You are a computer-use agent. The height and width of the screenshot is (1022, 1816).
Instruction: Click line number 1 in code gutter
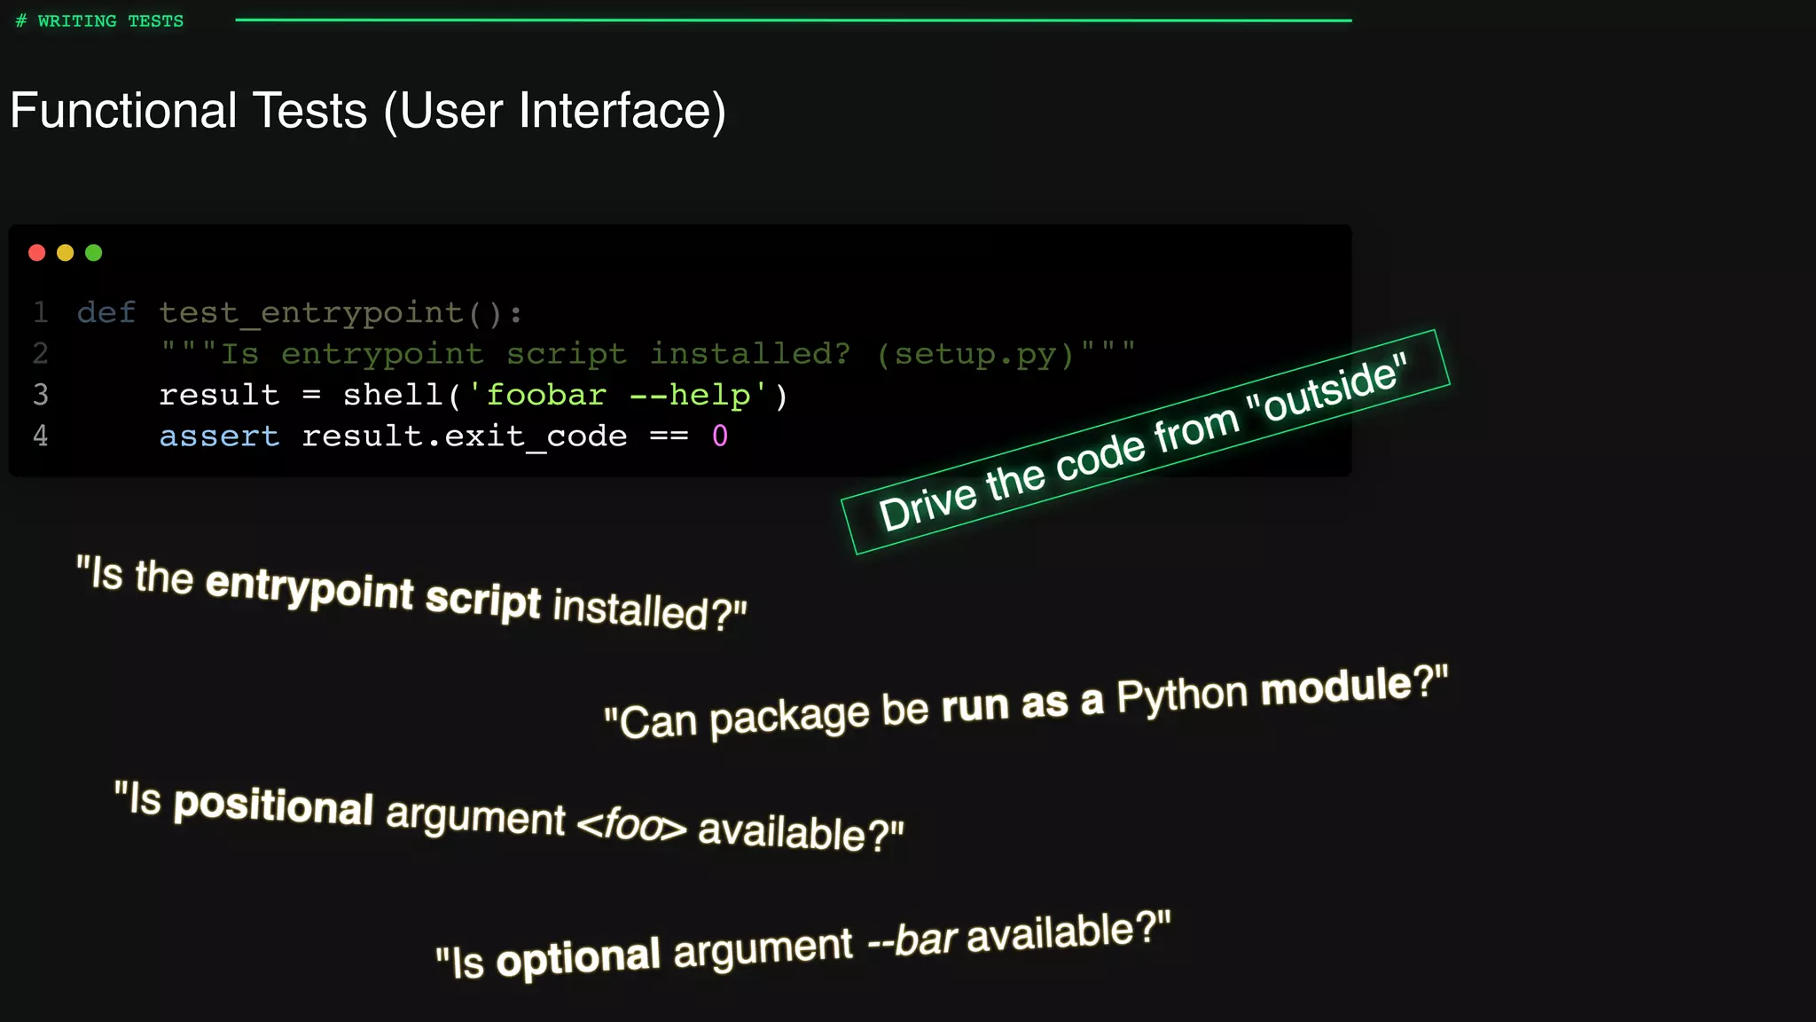tap(41, 312)
